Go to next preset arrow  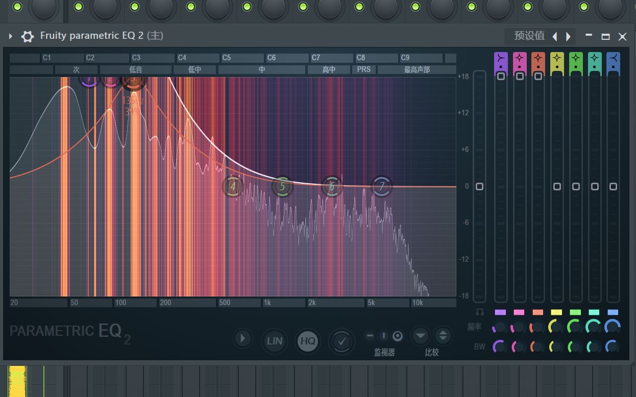(x=568, y=37)
